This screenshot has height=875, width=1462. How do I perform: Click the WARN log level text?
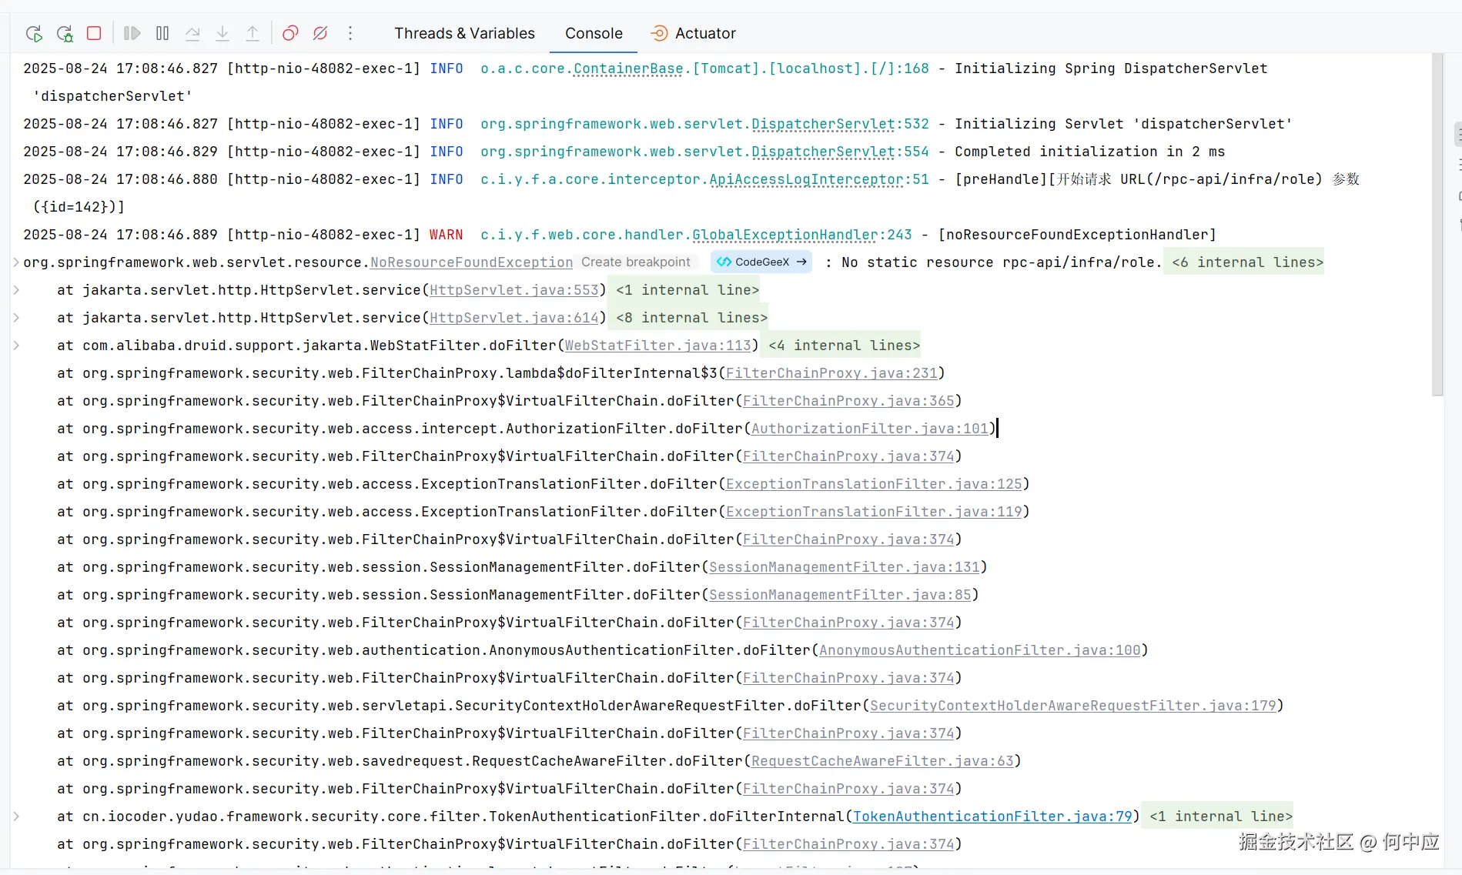[x=447, y=235]
